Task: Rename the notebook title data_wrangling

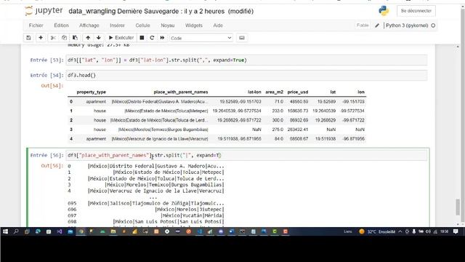Action: [92, 12]
